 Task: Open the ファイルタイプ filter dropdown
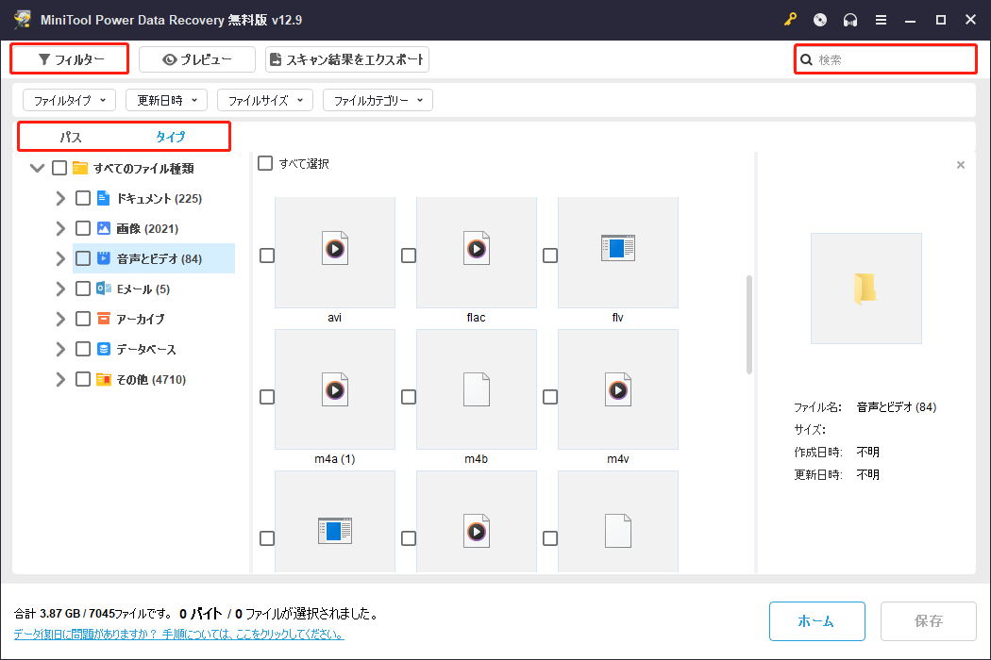69,100
